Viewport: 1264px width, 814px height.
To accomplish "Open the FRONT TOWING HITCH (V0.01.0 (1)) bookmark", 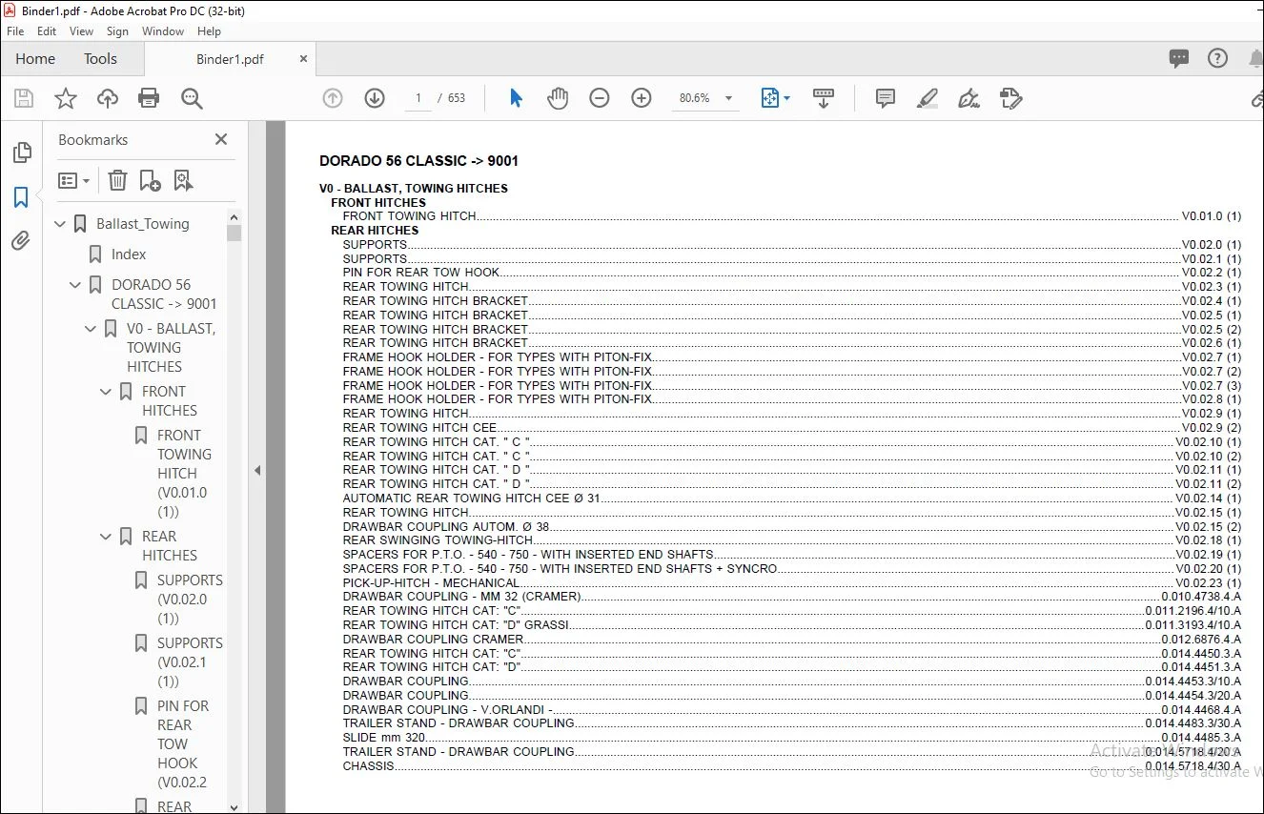I will (x=183, y=474).
